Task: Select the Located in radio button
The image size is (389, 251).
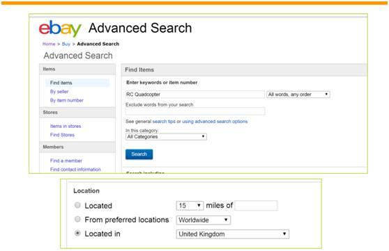Action: point(77,233)
